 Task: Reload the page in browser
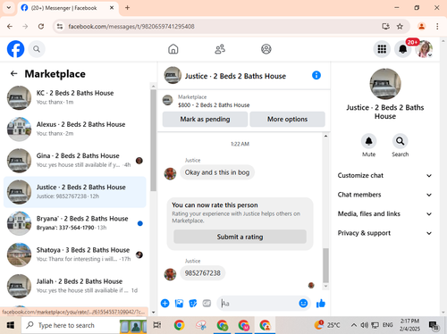41,27
